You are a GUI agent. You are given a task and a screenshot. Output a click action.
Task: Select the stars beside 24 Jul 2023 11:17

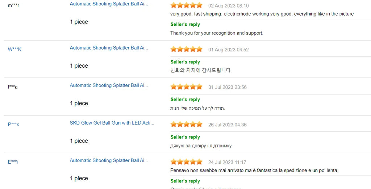[x=186, y=162]
